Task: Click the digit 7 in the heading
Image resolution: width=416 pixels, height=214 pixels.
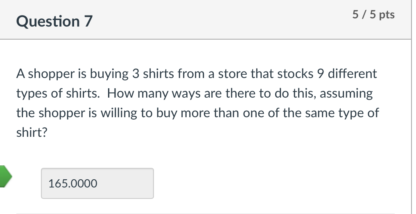Action: coord(88,21)
